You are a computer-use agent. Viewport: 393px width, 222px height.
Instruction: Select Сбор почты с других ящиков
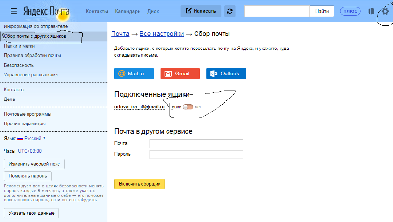[35, 36]
